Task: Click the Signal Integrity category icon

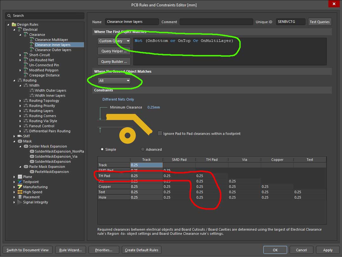Action: 20,202
